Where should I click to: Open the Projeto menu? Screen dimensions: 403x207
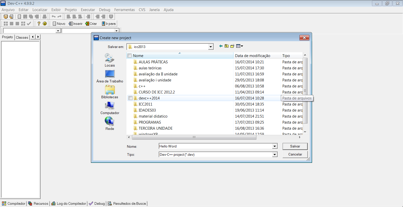pyautogui.click(x=71, y=10)
